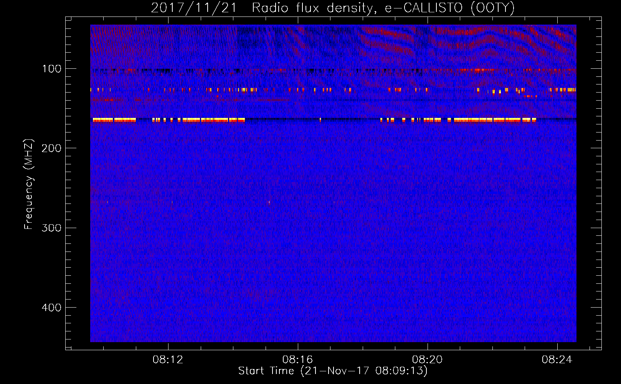Click the 100 frequency tick label
The image size is (621, 384).
(52, 69)
